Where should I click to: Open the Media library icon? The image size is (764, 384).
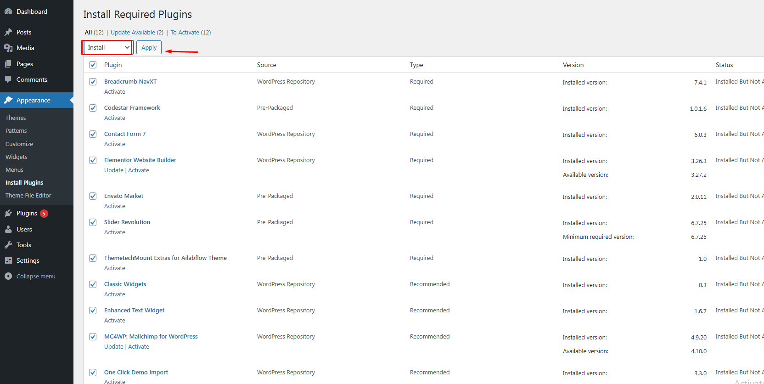coord(8,48)
